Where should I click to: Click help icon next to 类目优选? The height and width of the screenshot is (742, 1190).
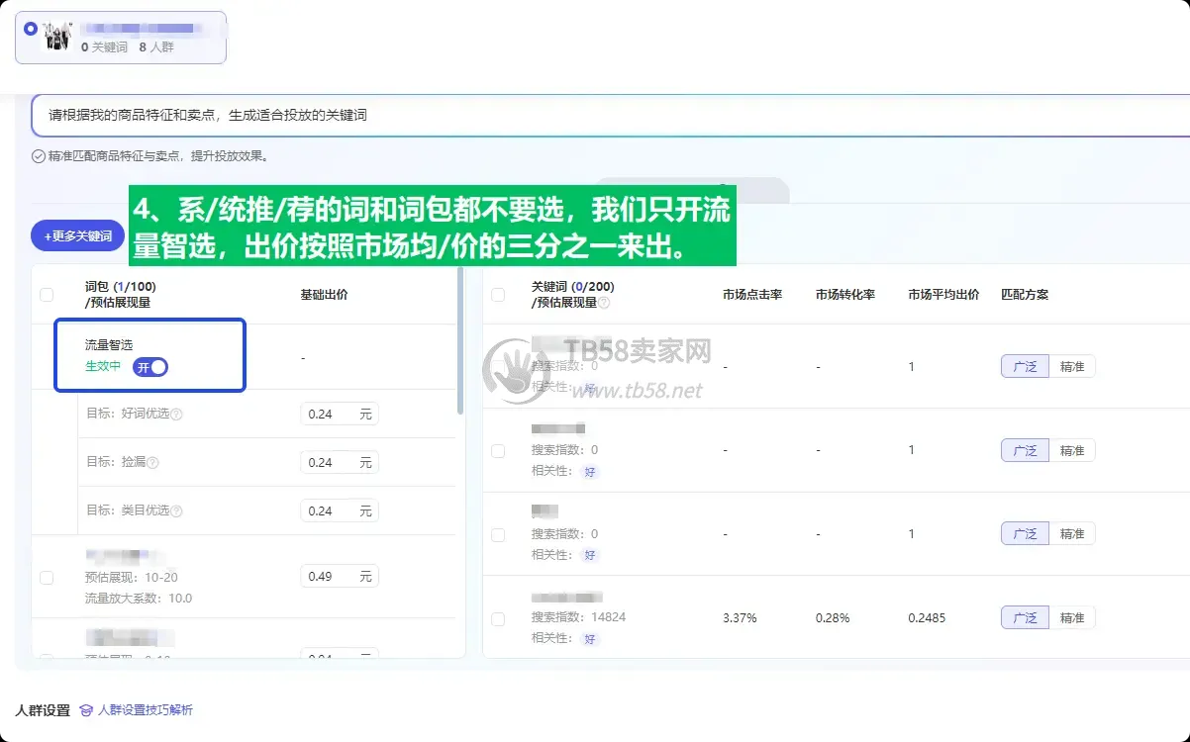click(177, 511)
